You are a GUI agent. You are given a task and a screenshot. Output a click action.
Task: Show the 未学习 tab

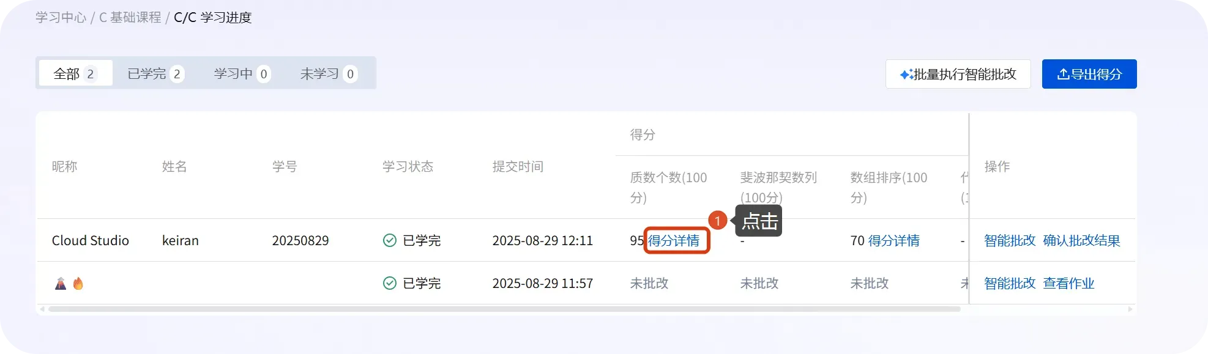click(x=329, y=74)
